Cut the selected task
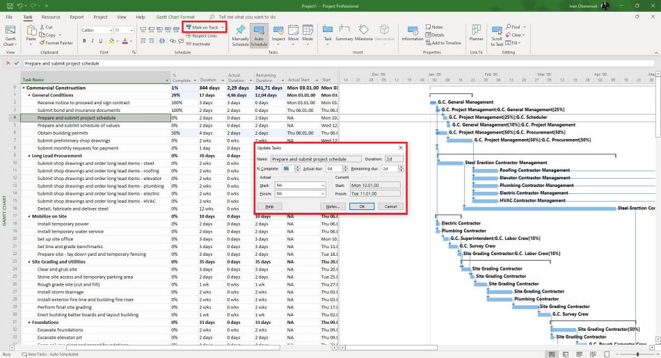 [x=46, y=27]
